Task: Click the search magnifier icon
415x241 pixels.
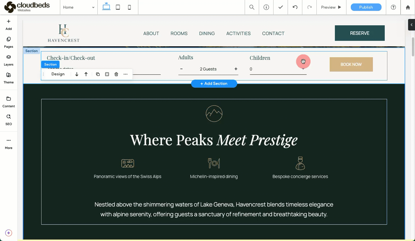Action: (x=252, y=7)
